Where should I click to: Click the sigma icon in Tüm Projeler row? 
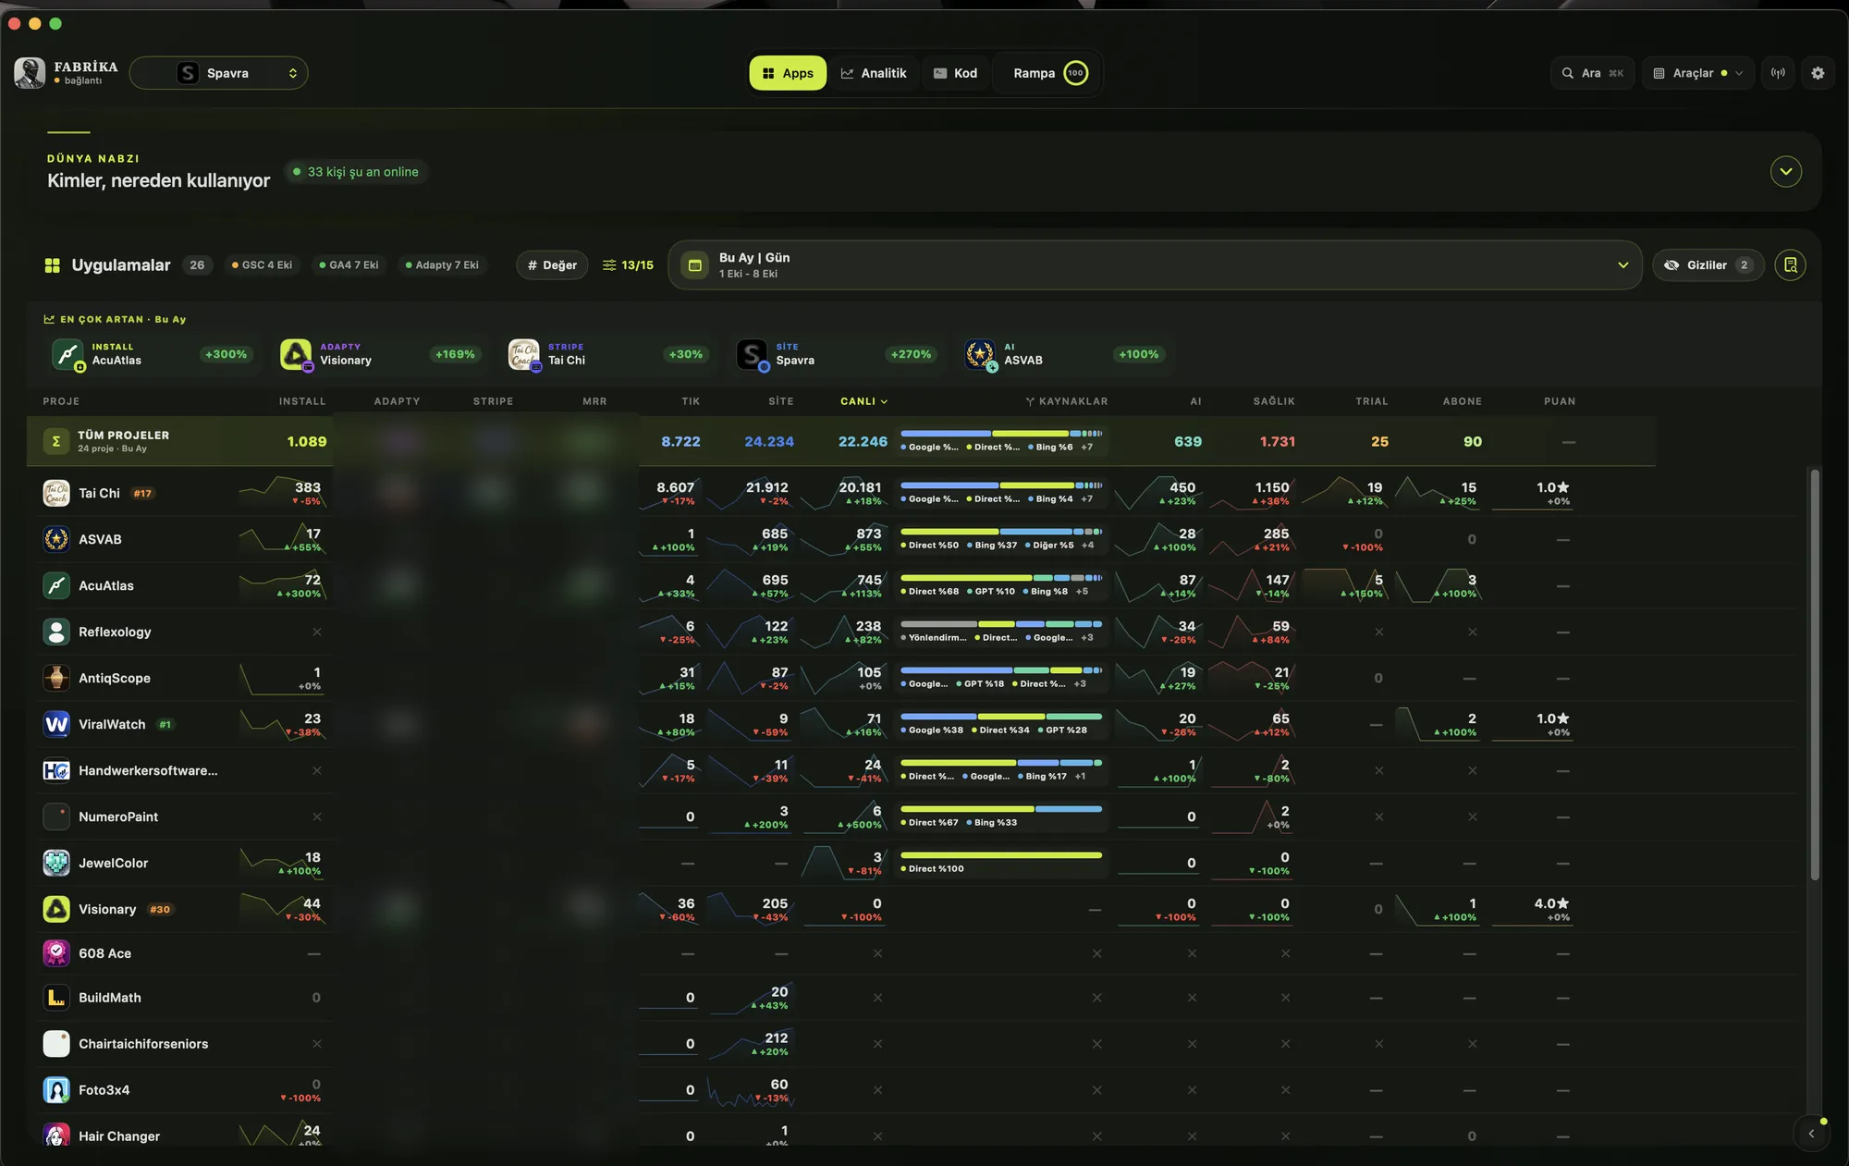(x=55, y=442)
